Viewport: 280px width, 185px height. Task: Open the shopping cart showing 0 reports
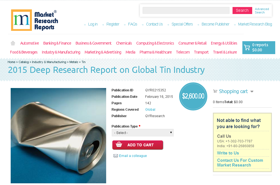pos(258,47)
